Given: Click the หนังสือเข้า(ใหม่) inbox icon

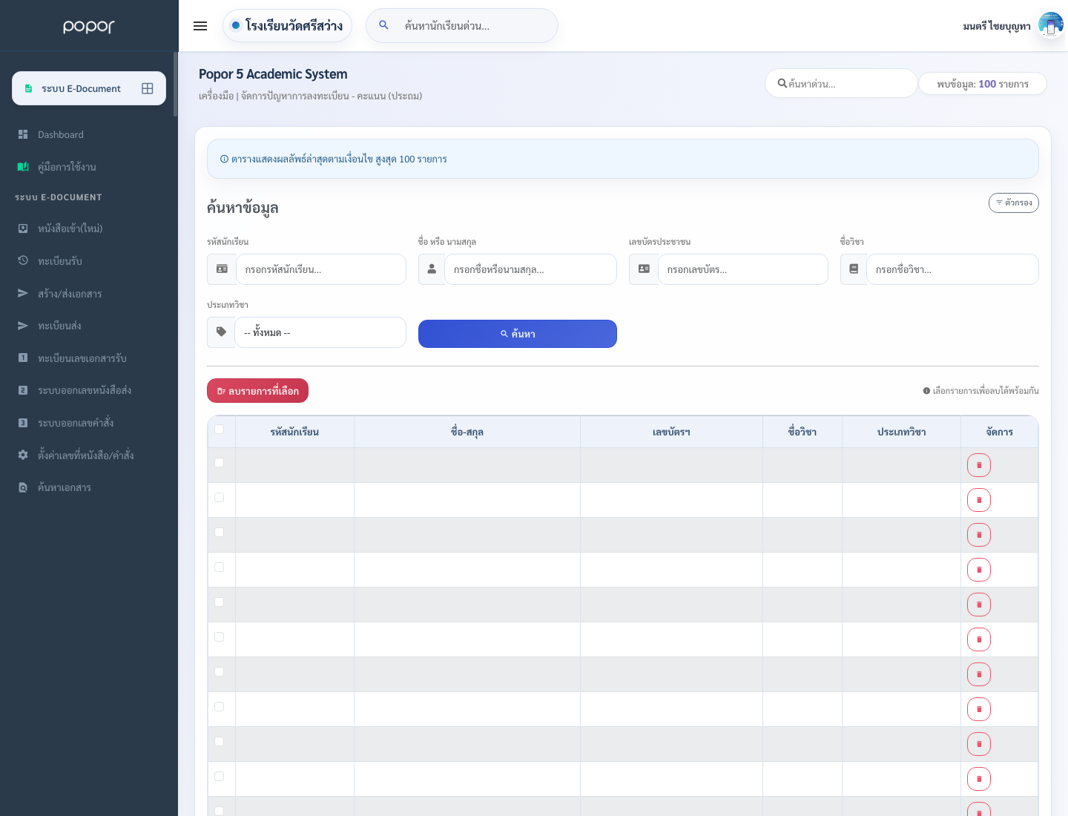Looking at the screenshot, I should point(23,228).
